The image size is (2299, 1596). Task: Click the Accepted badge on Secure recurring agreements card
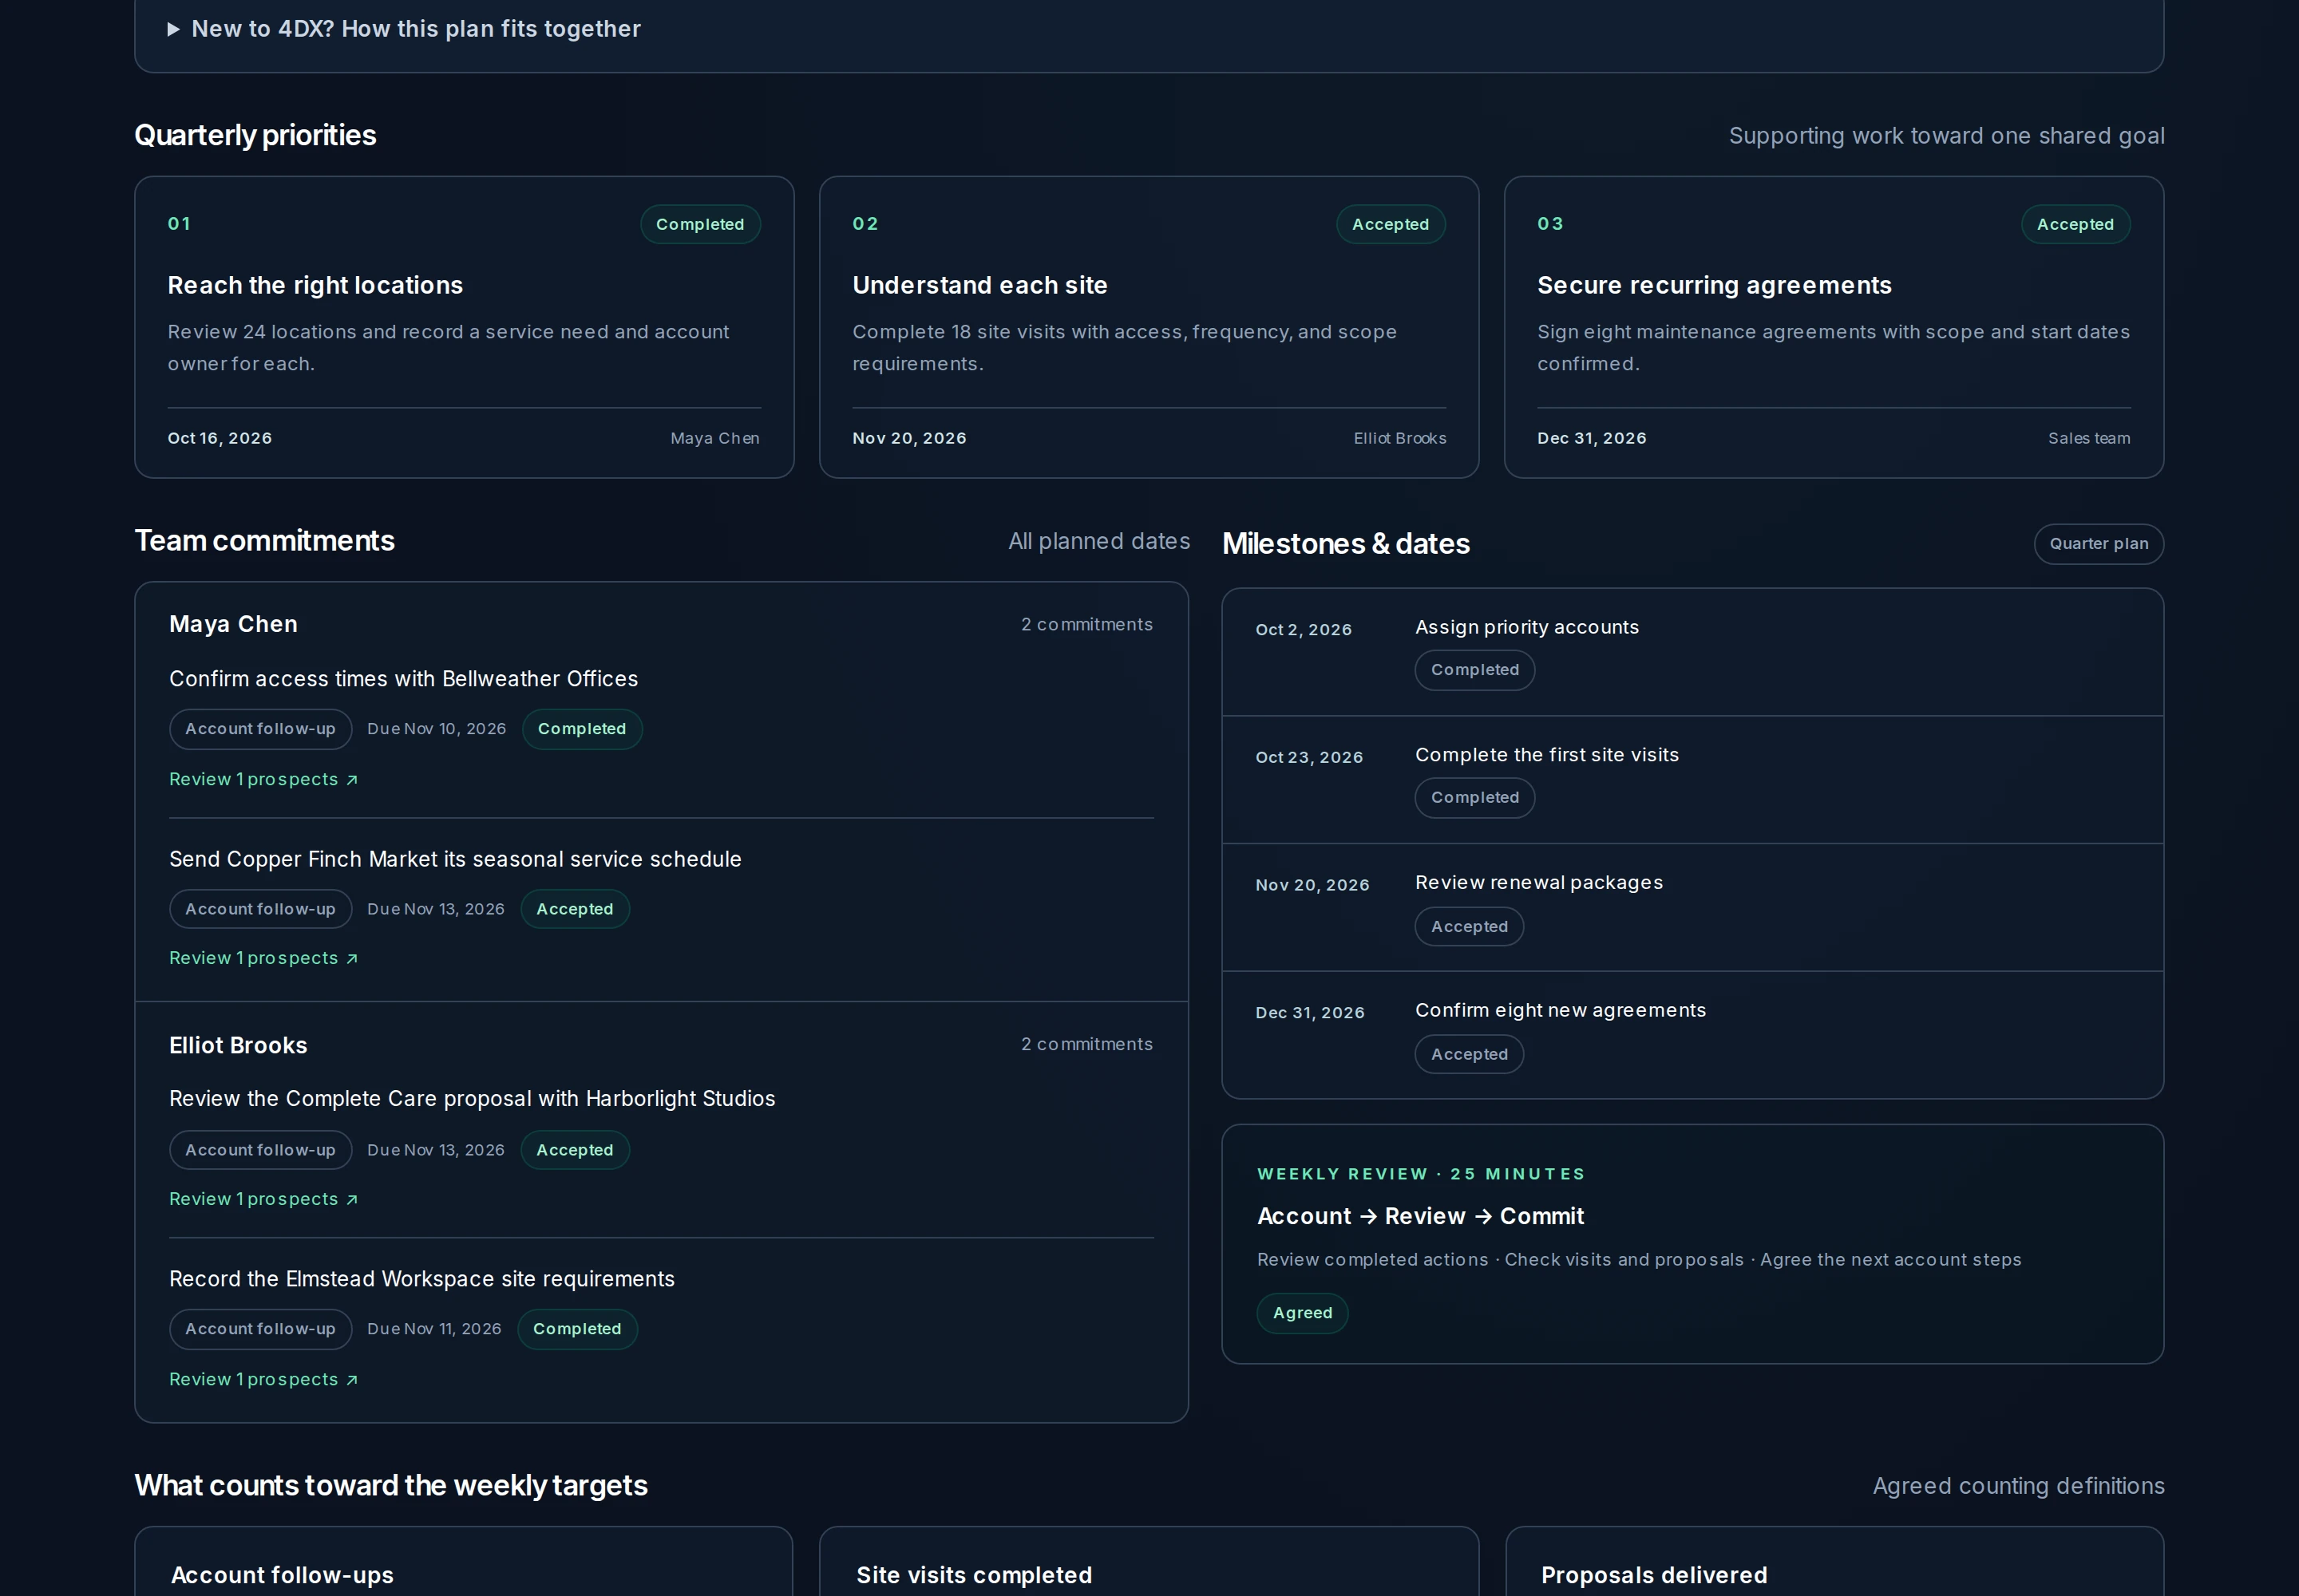tap(2075, 224)
